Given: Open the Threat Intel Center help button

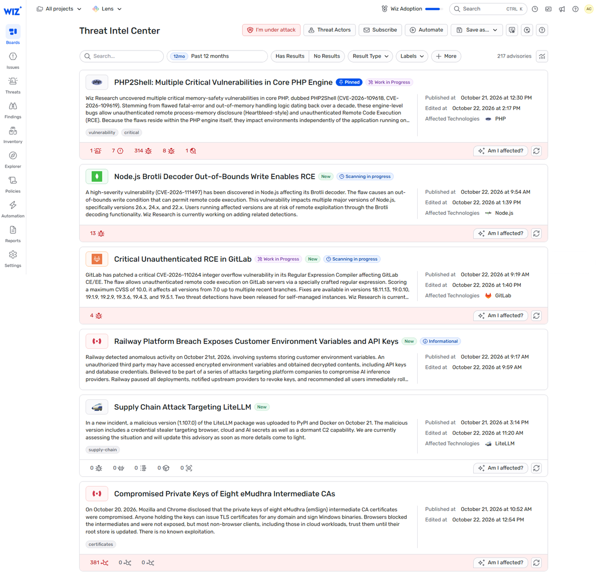Looking at the screenshot, I should point(542,30).
